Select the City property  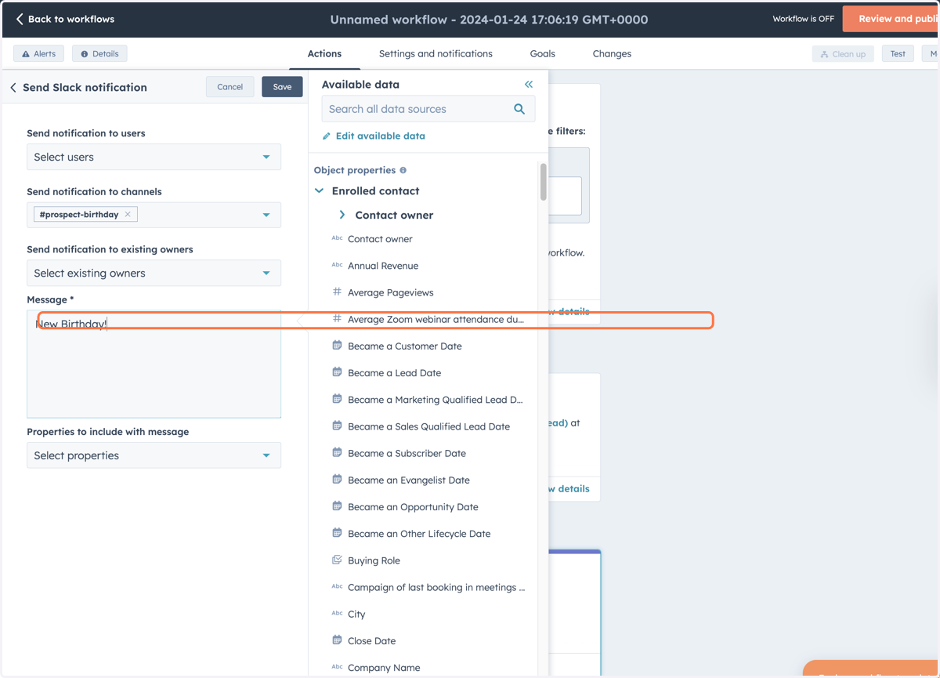[356, 615]
